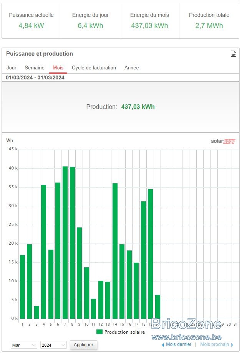Select the tallest bar for day 7
The width and height of the screenshot is (242, 354).
65,242
